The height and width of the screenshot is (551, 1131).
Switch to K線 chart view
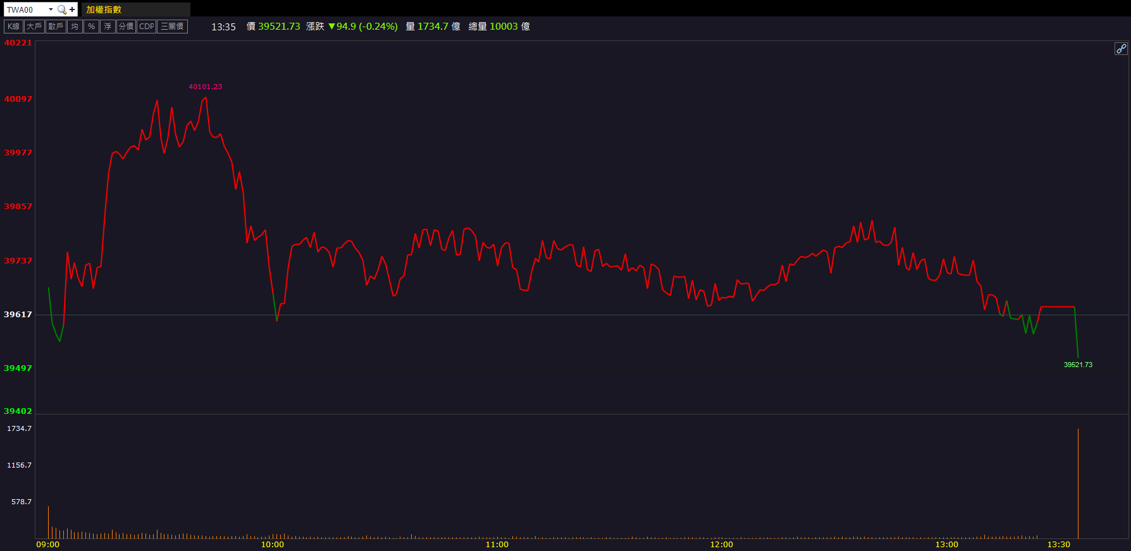[x=13, y=27]
